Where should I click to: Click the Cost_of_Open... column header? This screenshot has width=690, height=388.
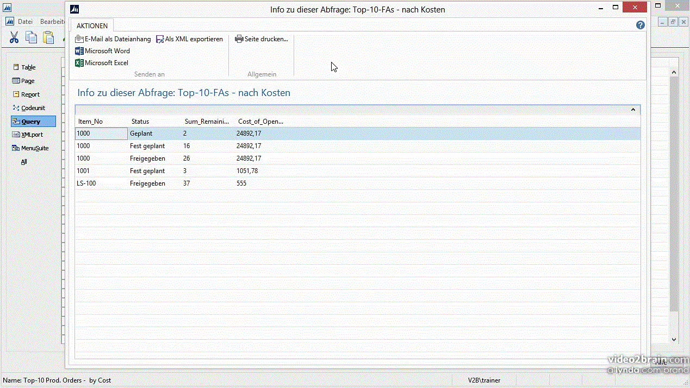tap(261, 122)
